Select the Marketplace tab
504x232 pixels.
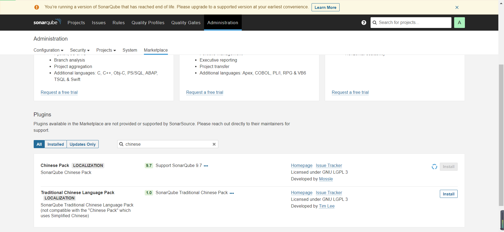[x=156, y=50]
